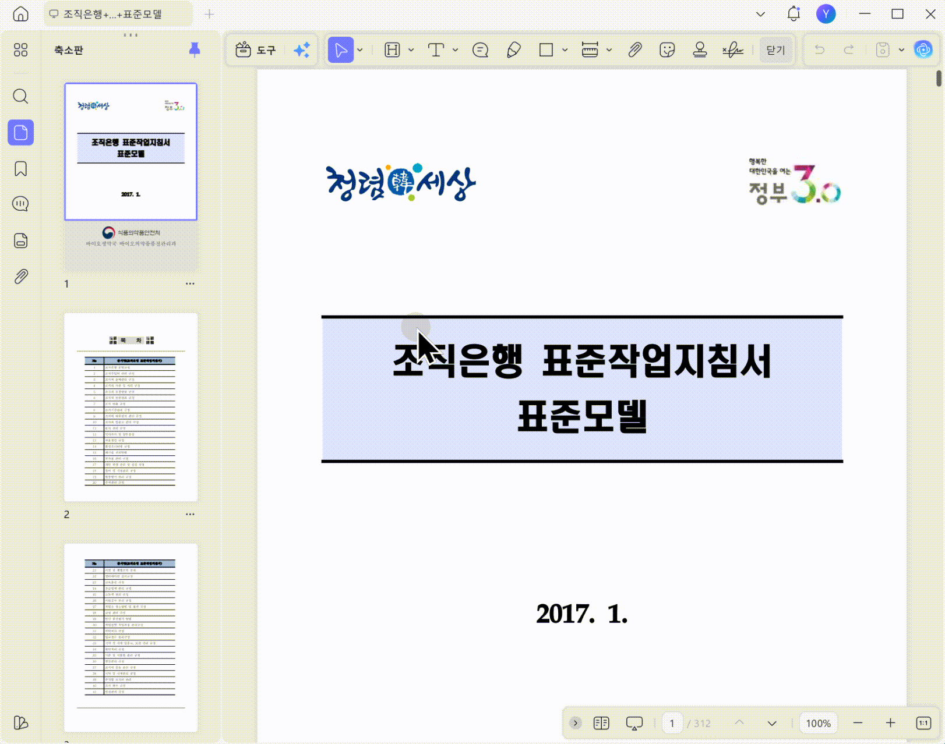Go to the previous page
Screen dimensions: 945x744
click(x=739, y=723)
